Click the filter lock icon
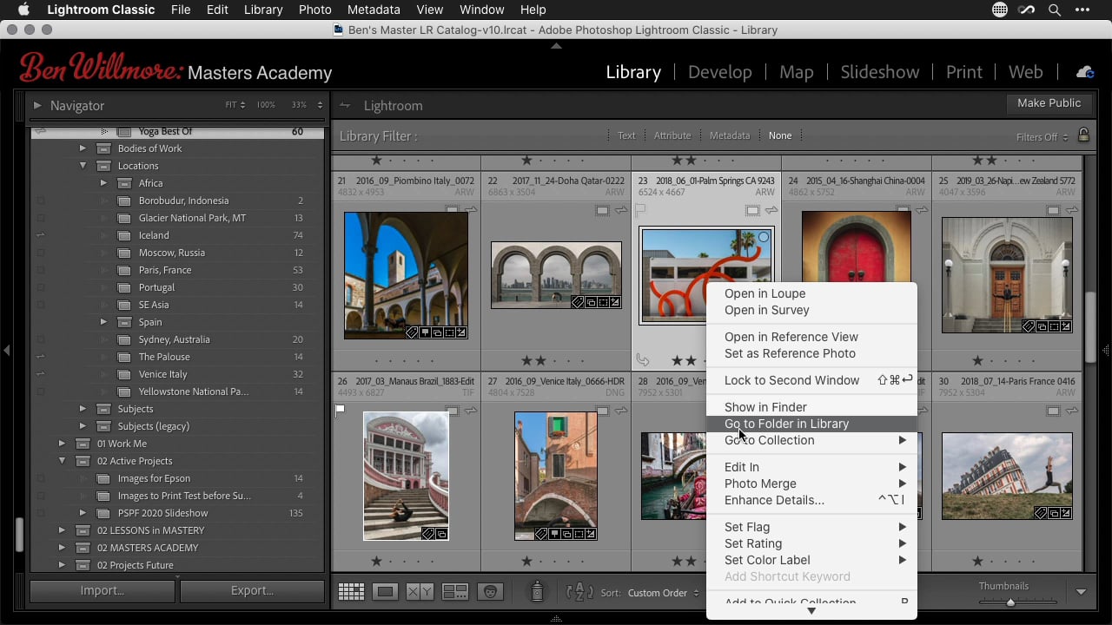 [1083, 135]
